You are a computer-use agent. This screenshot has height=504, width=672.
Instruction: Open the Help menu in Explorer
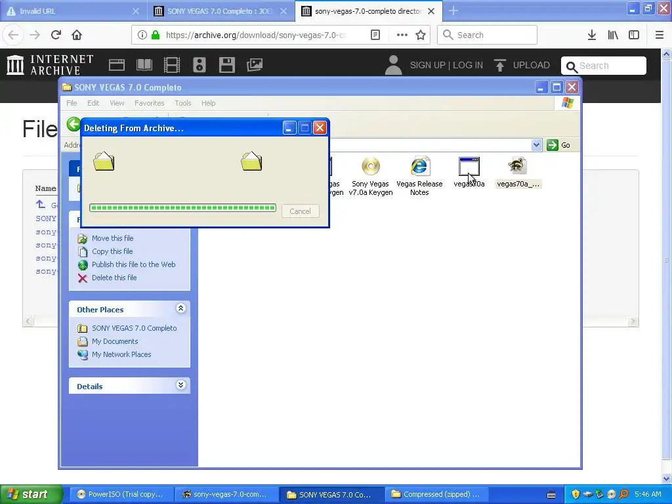[208, 103]
